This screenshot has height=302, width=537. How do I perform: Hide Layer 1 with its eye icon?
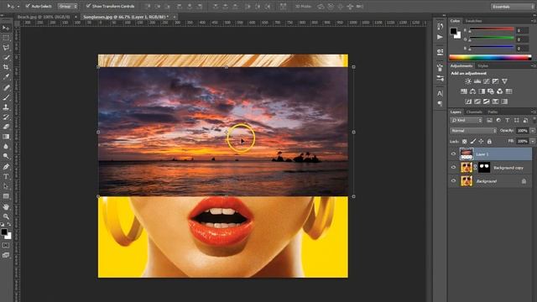click(453, 154)
